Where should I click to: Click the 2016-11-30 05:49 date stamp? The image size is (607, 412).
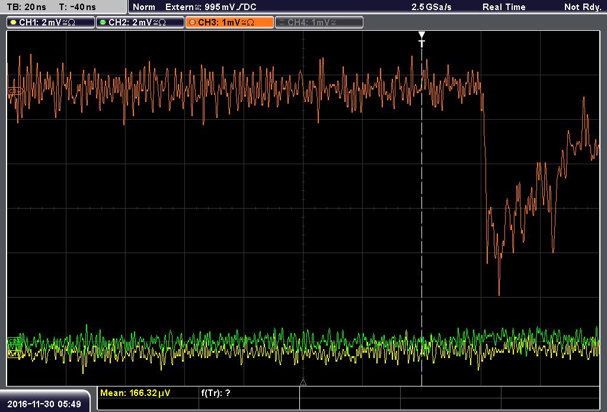click(44, 404)
